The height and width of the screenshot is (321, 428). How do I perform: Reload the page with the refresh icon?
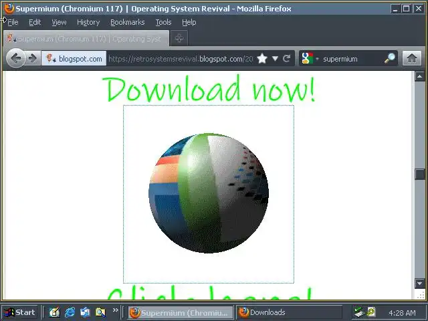[x=287, y=58]
